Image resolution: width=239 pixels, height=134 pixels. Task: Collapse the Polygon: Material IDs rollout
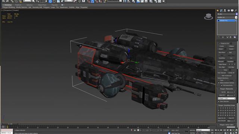coord(226,89)
